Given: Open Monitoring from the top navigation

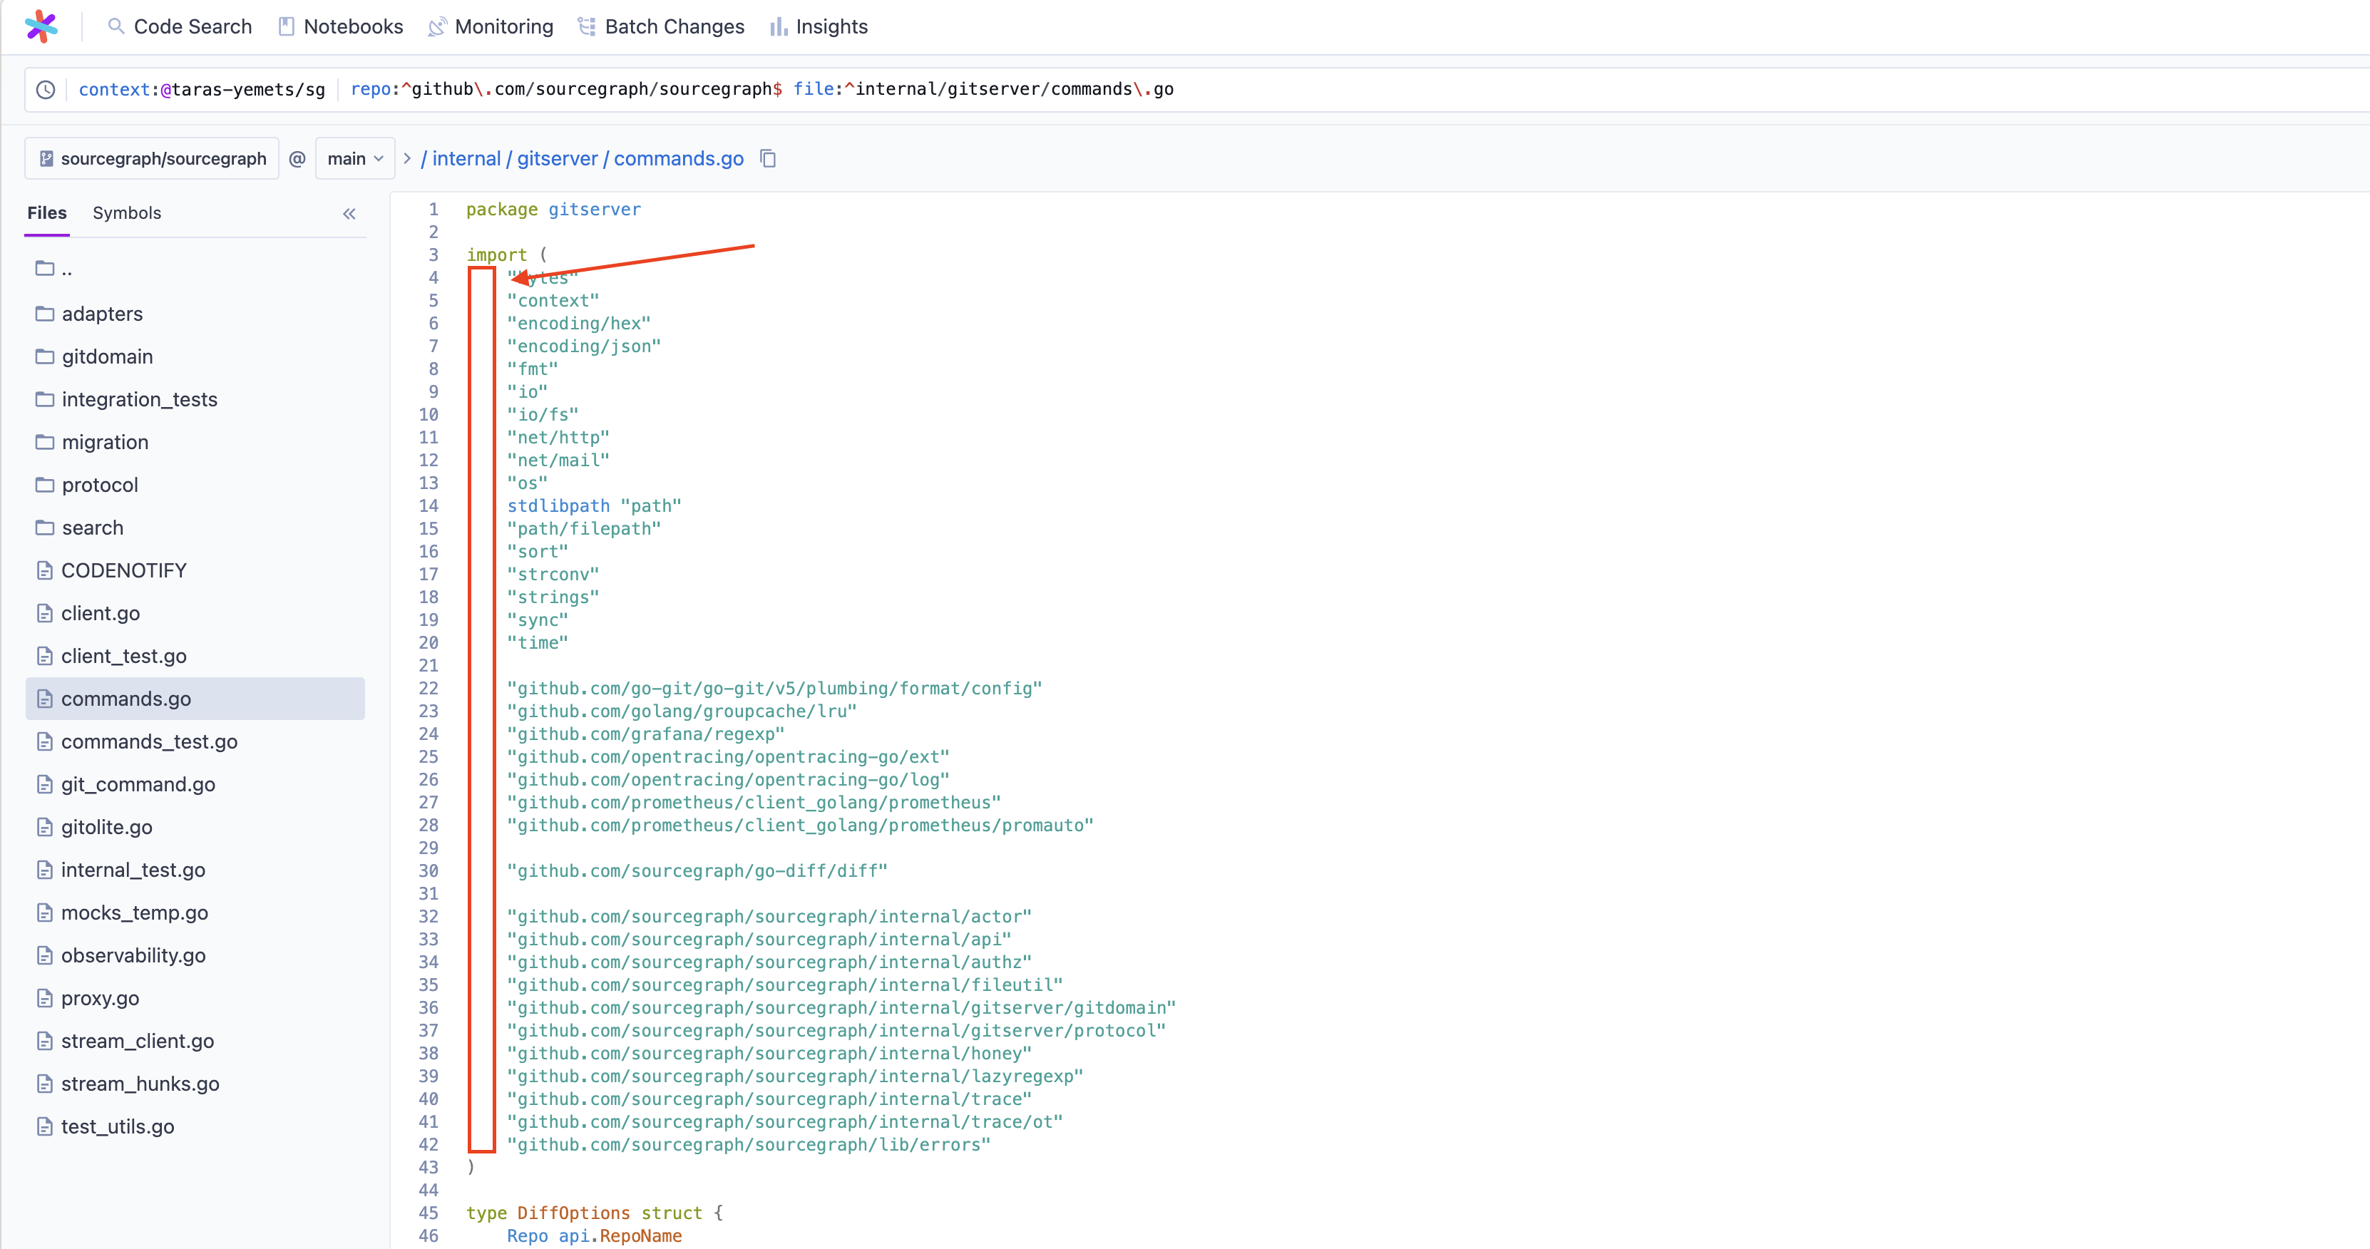Looking at the screenshot, I should click(491, 26).
